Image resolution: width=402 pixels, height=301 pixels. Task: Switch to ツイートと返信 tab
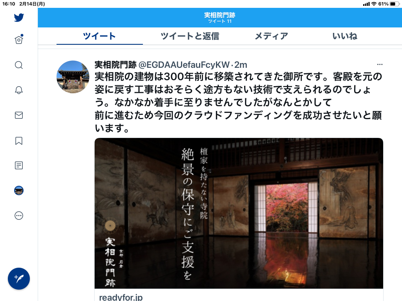tap(190, 36)
